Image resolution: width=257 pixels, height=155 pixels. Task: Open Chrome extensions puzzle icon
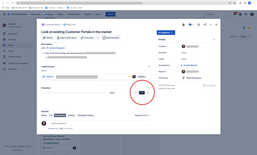coord(240,3)
